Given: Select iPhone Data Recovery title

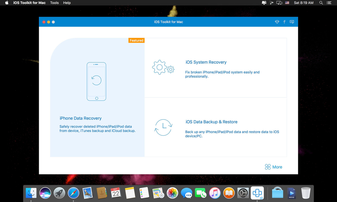Looking at the screenshot, I should coord(81,118).
